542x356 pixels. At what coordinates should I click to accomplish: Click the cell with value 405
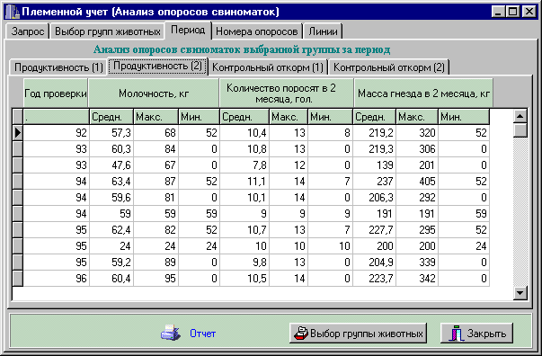click(x=417, y=182)
